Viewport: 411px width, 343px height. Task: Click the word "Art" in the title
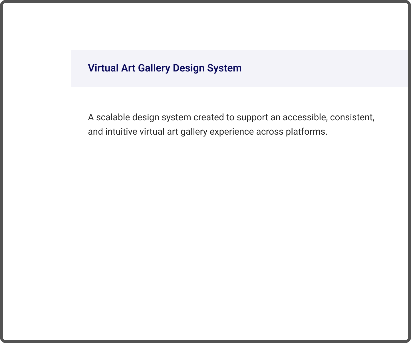click(128, 68)
